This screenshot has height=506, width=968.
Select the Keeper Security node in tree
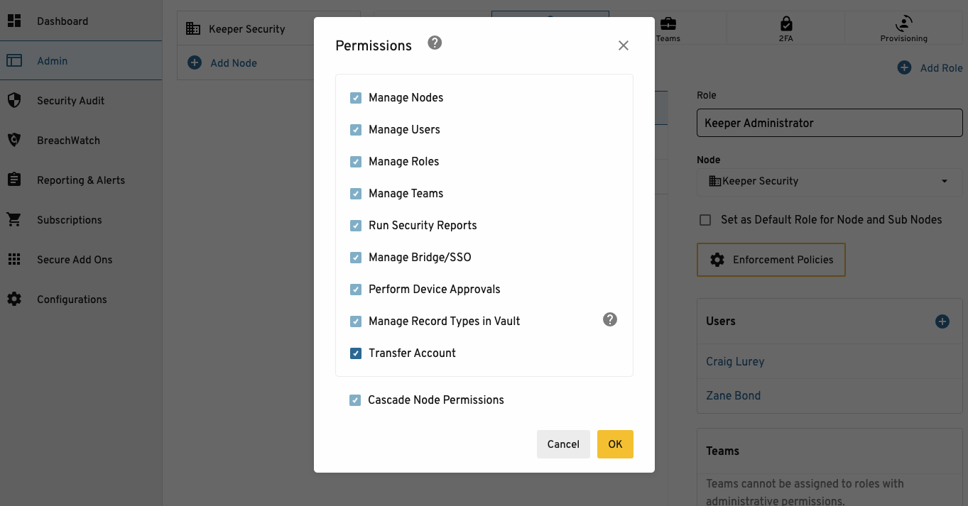(246, 29)
